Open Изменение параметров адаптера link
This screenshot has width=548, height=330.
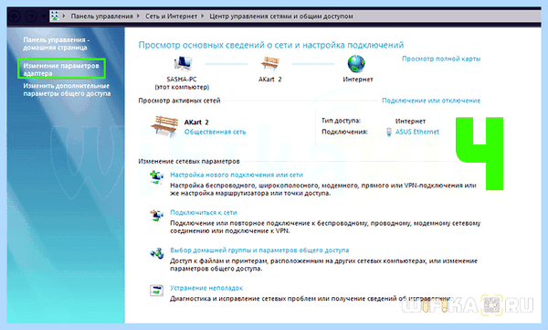(x=61, y=69)
